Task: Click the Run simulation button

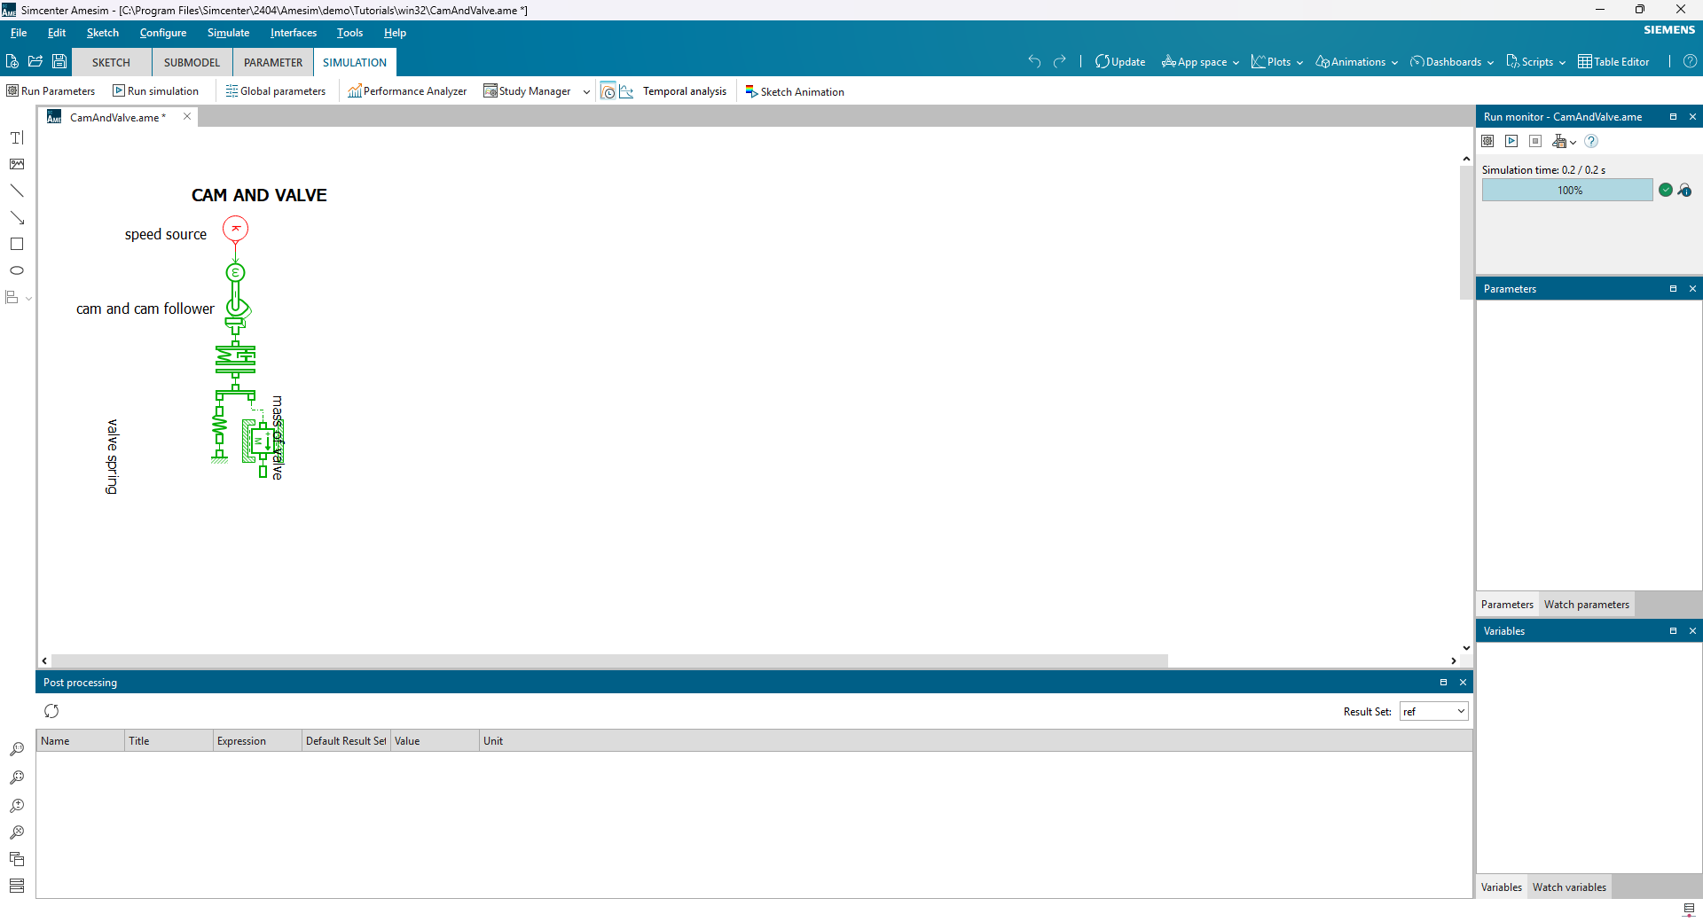Action: tap(155, 91)
